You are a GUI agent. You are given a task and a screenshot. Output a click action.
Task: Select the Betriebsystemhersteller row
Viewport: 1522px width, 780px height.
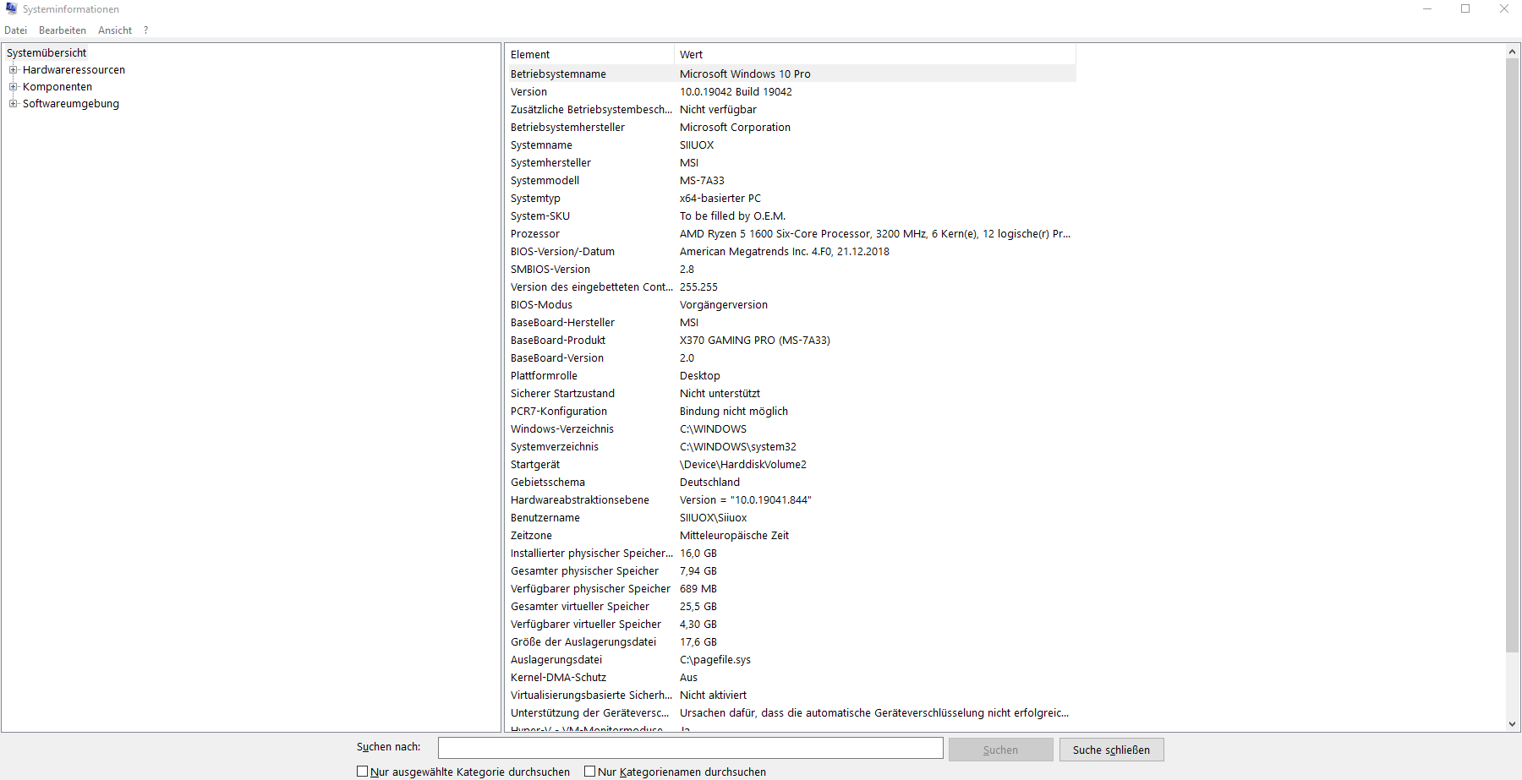point(791,128)
